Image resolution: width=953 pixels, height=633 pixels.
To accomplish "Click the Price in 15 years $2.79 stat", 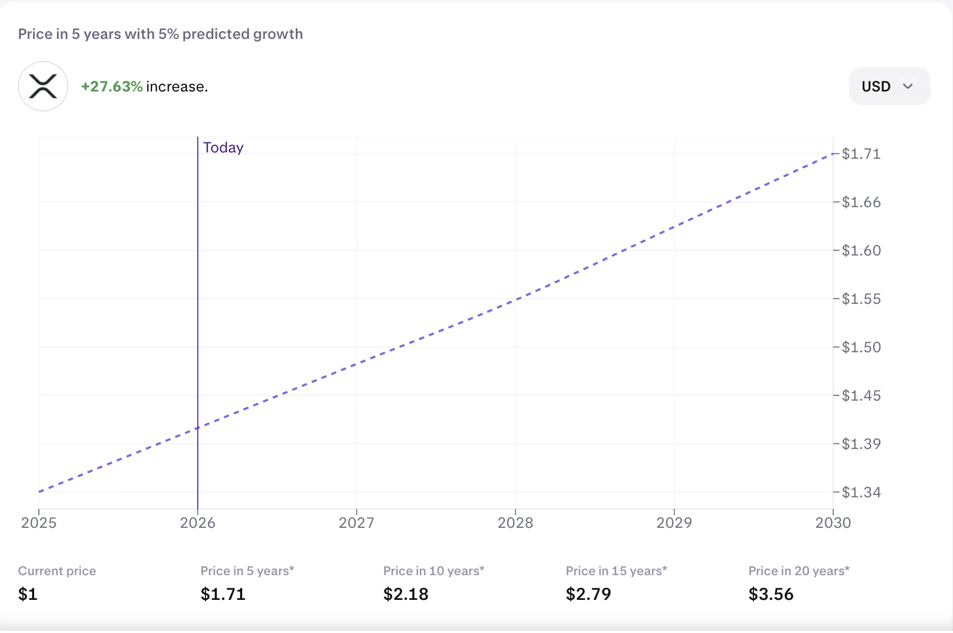I will click(x=588, y=594).
